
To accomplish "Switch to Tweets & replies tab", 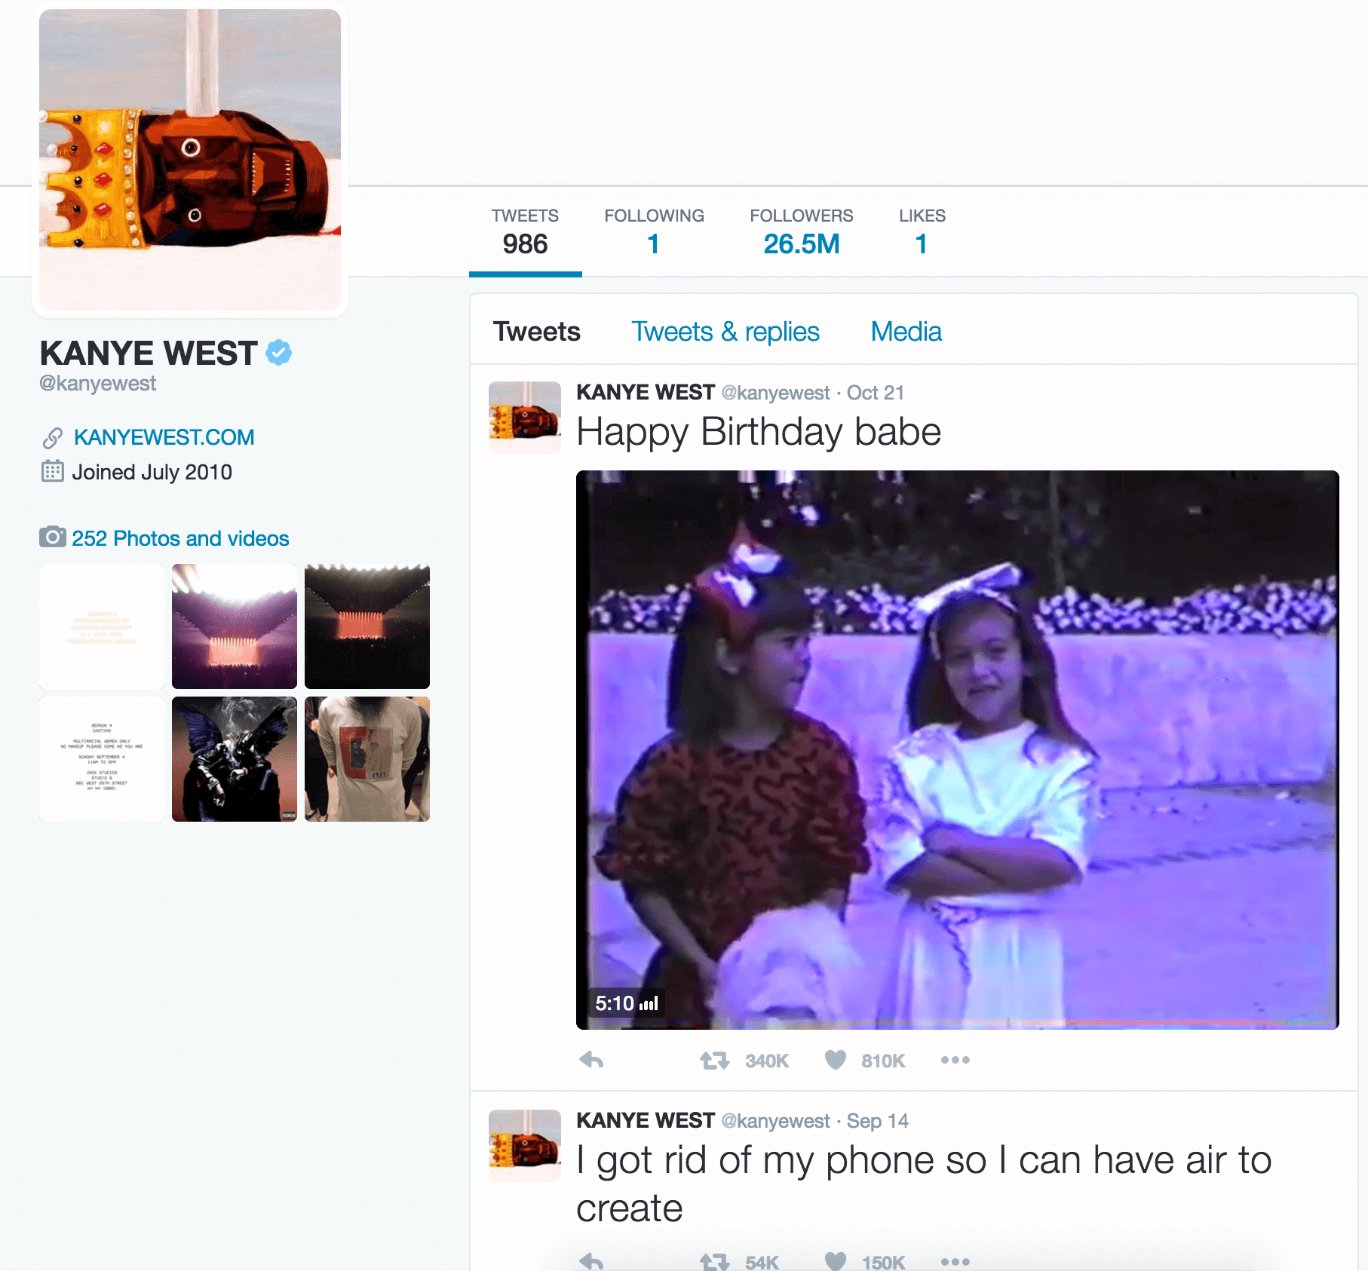I will [x=725, y=332].
